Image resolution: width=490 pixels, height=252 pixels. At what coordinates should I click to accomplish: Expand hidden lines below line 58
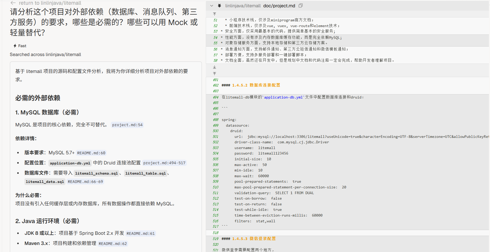[214, 67]
